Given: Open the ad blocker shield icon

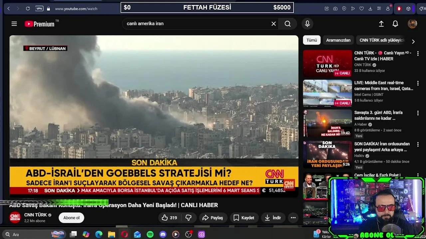Looking at the screenshot, I should click(x=344, y=9).
